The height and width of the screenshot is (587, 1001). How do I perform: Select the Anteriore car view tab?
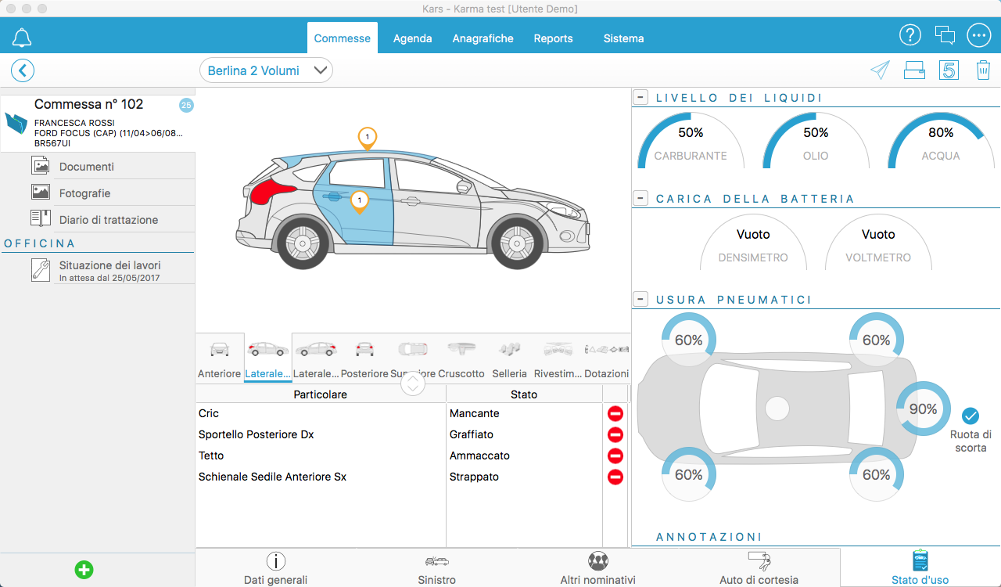pyautogui.click(x=219, y=356)
